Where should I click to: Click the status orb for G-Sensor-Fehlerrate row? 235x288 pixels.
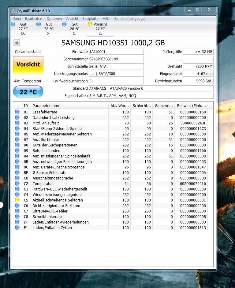pos(17,172)
